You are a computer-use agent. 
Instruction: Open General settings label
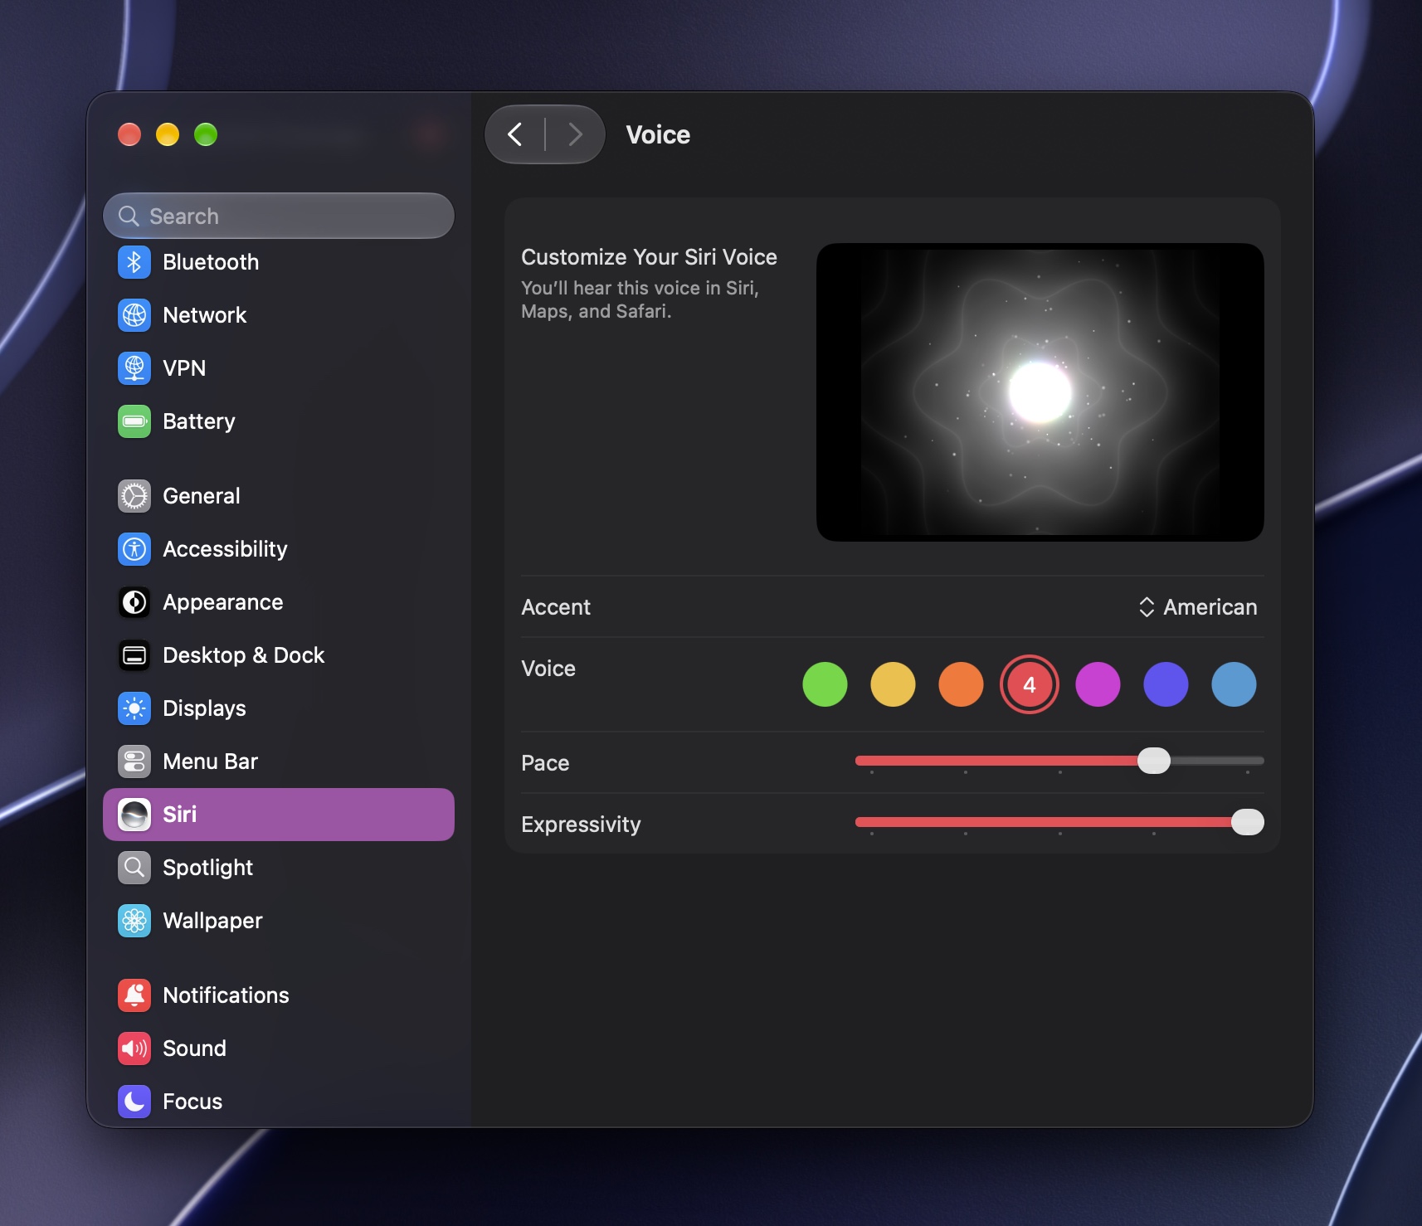[x=202, y=496]
